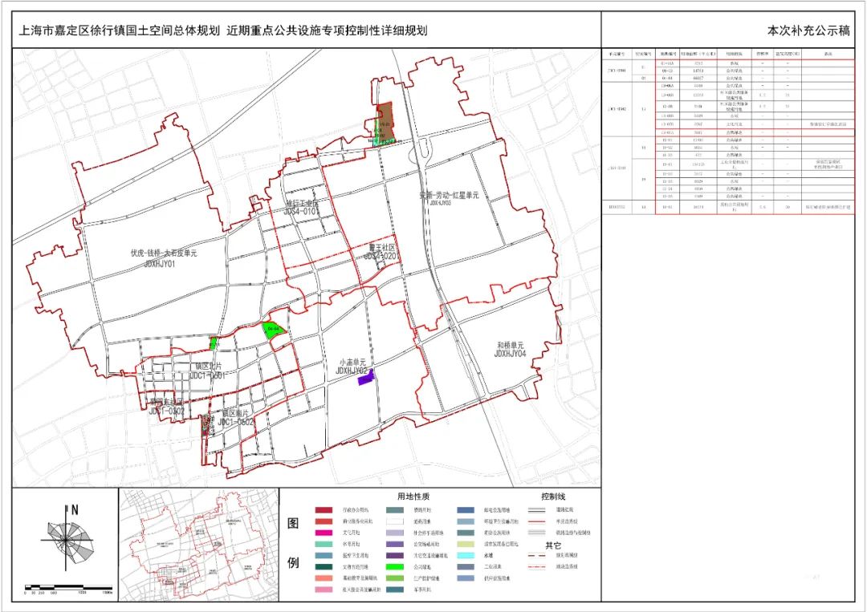
Task: Click the double-line road boundary legend symbol
Action: point(537,510)
